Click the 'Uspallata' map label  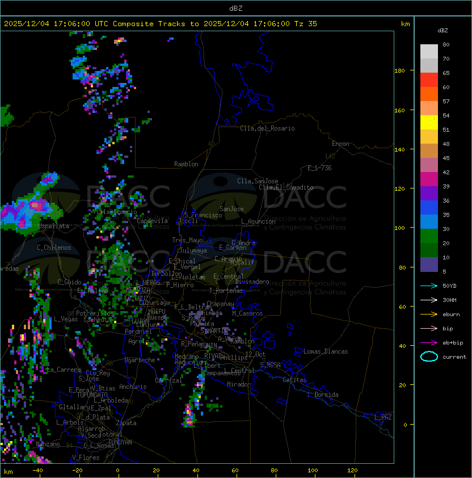(x=54, y=226)
